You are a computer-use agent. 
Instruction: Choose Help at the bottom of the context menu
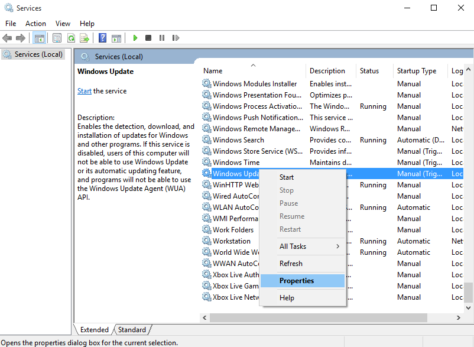tap(303, 298)
